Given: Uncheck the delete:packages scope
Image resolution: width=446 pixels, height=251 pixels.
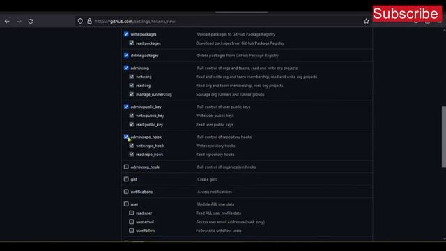Looking at the screenshot, I should 126,55.
